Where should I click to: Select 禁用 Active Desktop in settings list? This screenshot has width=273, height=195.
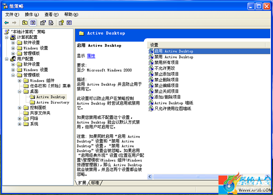(x=174, y=57)
